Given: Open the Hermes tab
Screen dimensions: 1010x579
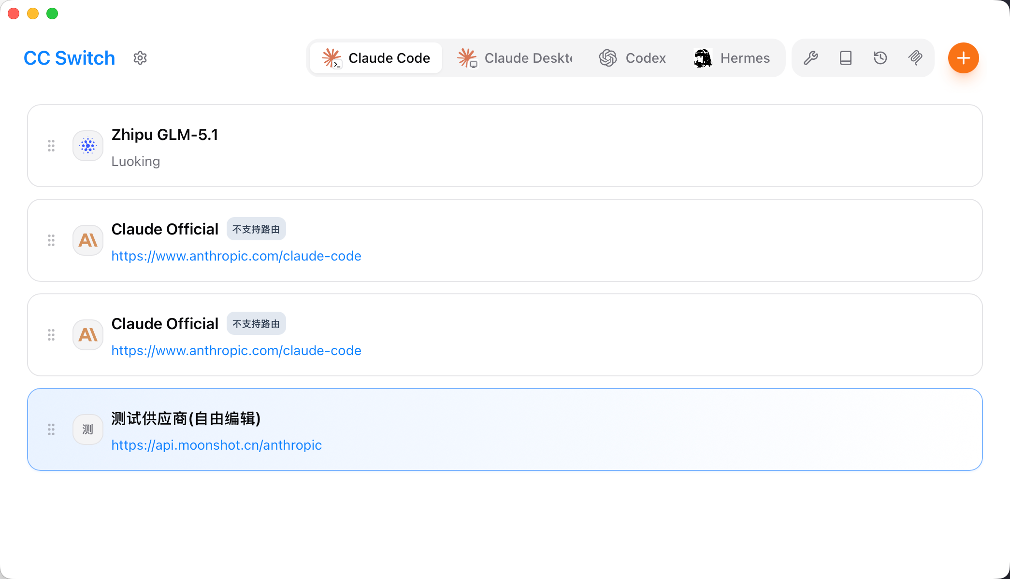Looking at the screenshot, I should tap(732, 58).
